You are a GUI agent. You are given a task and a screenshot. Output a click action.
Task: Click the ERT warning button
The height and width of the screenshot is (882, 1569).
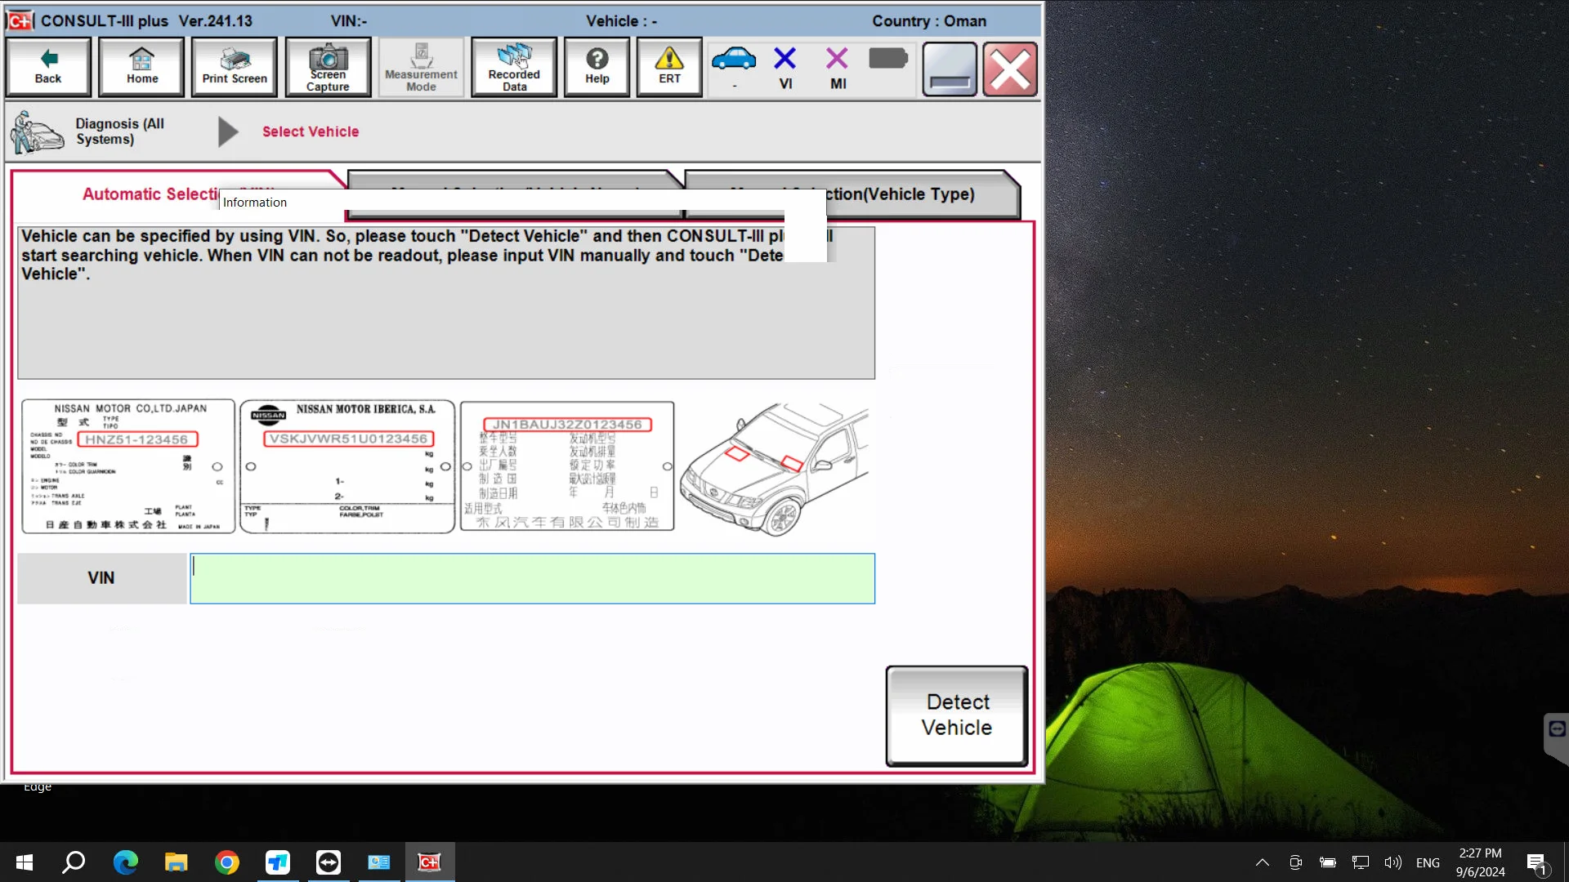click(669, 68)
